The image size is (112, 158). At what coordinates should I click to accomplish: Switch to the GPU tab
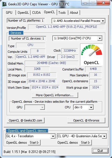9,13
